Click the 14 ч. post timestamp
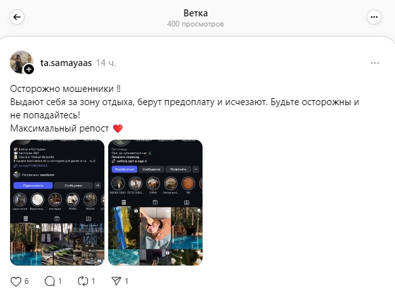395x292 pixels. [106, 63]
